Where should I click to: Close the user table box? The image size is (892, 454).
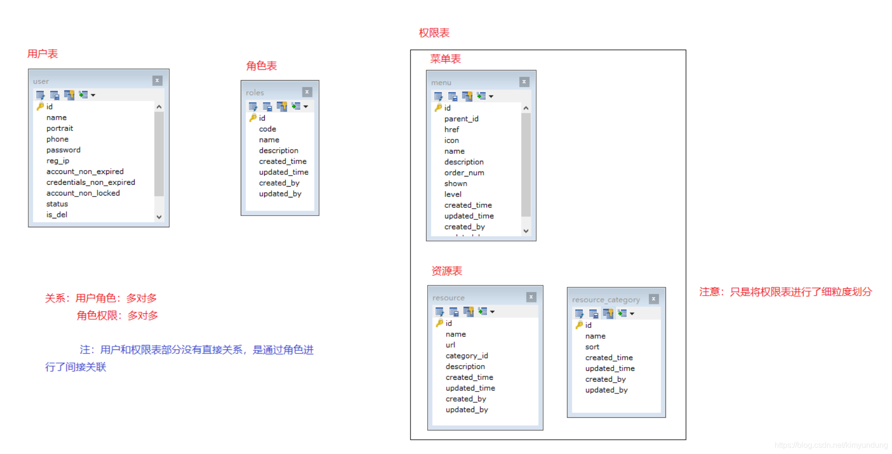[157, 81]
